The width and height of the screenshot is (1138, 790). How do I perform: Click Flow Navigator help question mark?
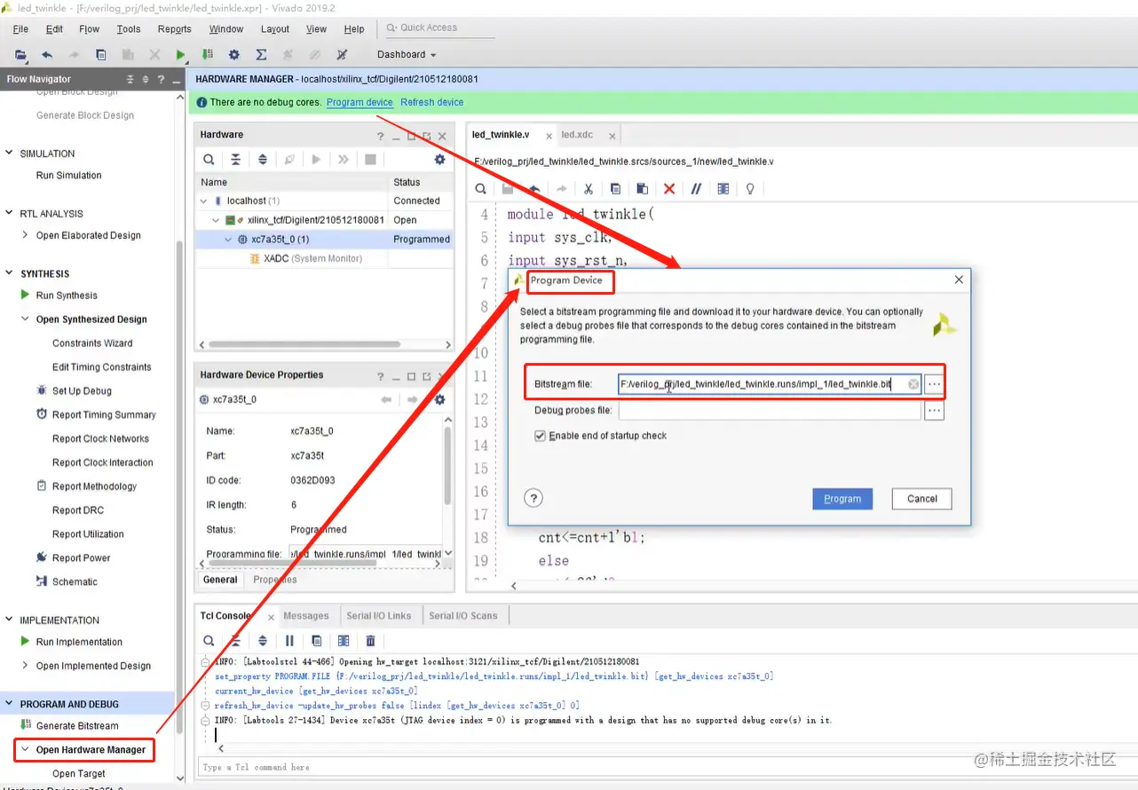coord(161,79)
